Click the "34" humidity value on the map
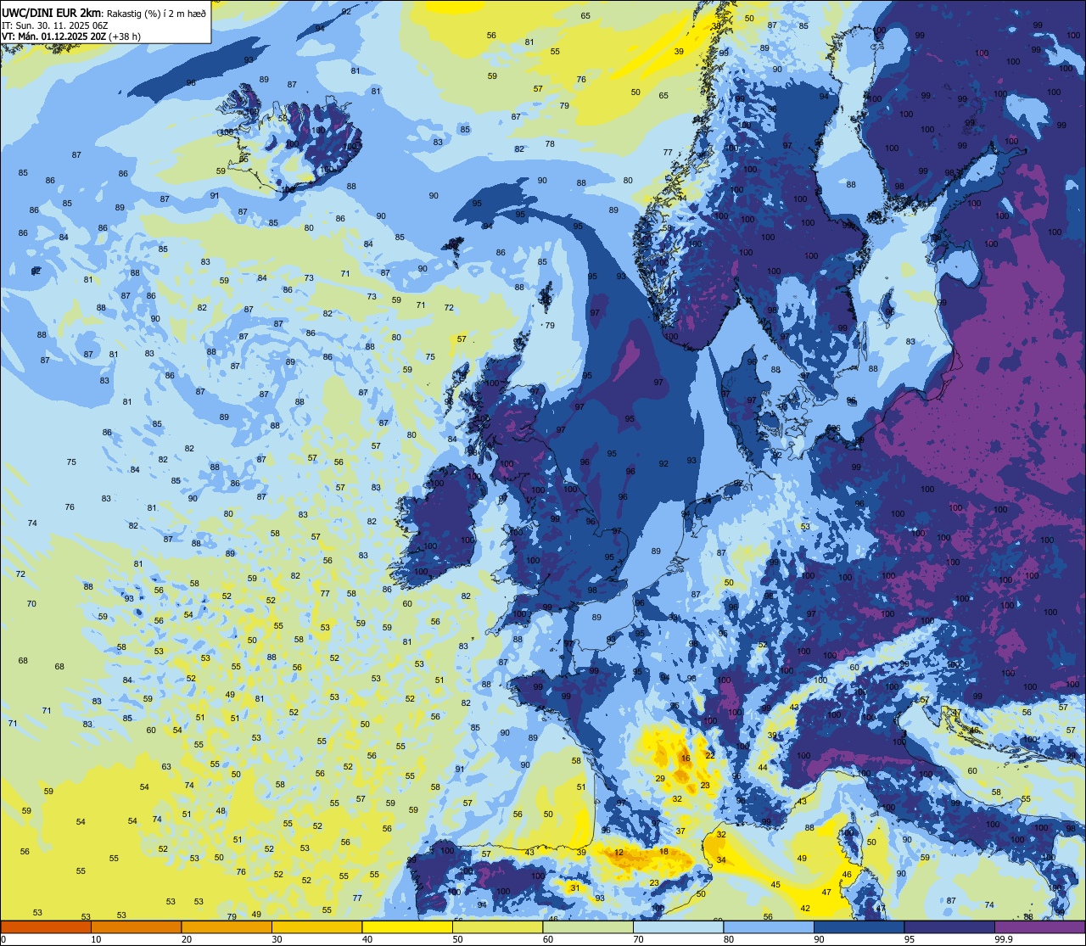The width and height of the screenshot is (1086, 946). click(721, 860)
